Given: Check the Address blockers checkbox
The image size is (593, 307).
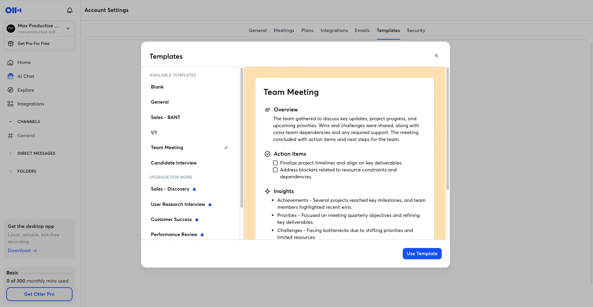Looking at the screenshot, I should coord(275,170).
